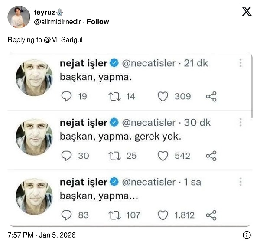Follow the feyruz account
This screenshot has width=260, height=248.
[x=98, y=22]
